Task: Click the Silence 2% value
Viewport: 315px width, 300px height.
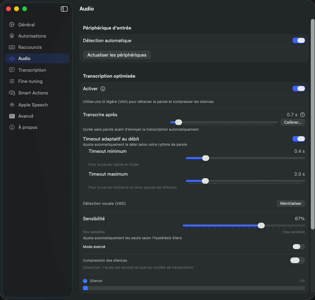Action: pyautogui.click(x=302, y=281)
